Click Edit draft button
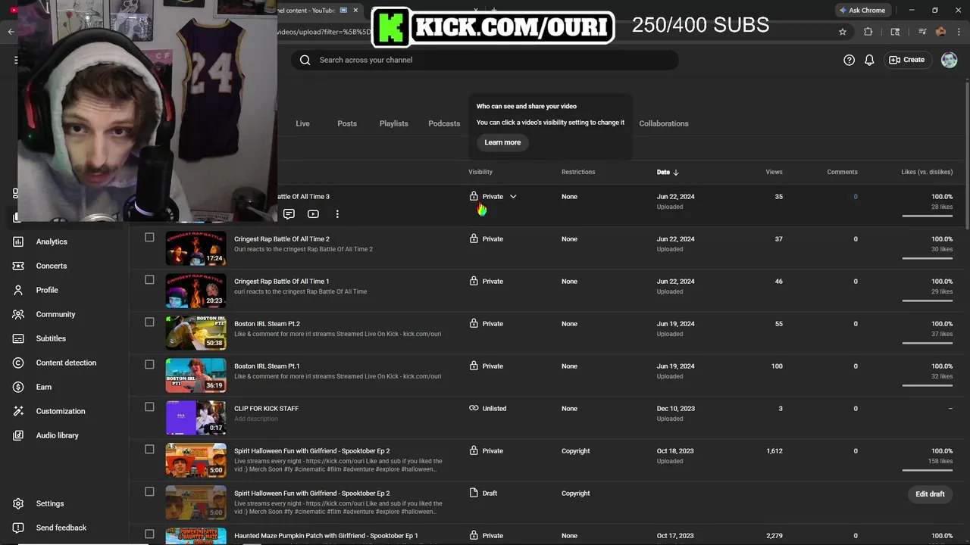Screen dimensions: 970x545 click(930, 494)
